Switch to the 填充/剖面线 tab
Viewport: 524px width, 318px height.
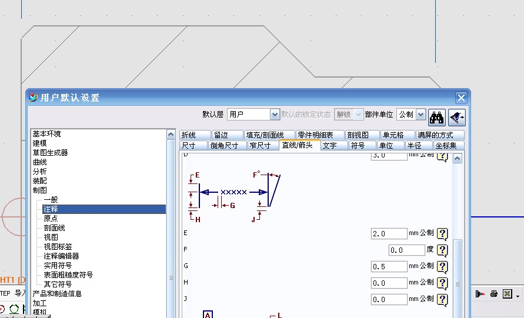(x=269, y=135)
